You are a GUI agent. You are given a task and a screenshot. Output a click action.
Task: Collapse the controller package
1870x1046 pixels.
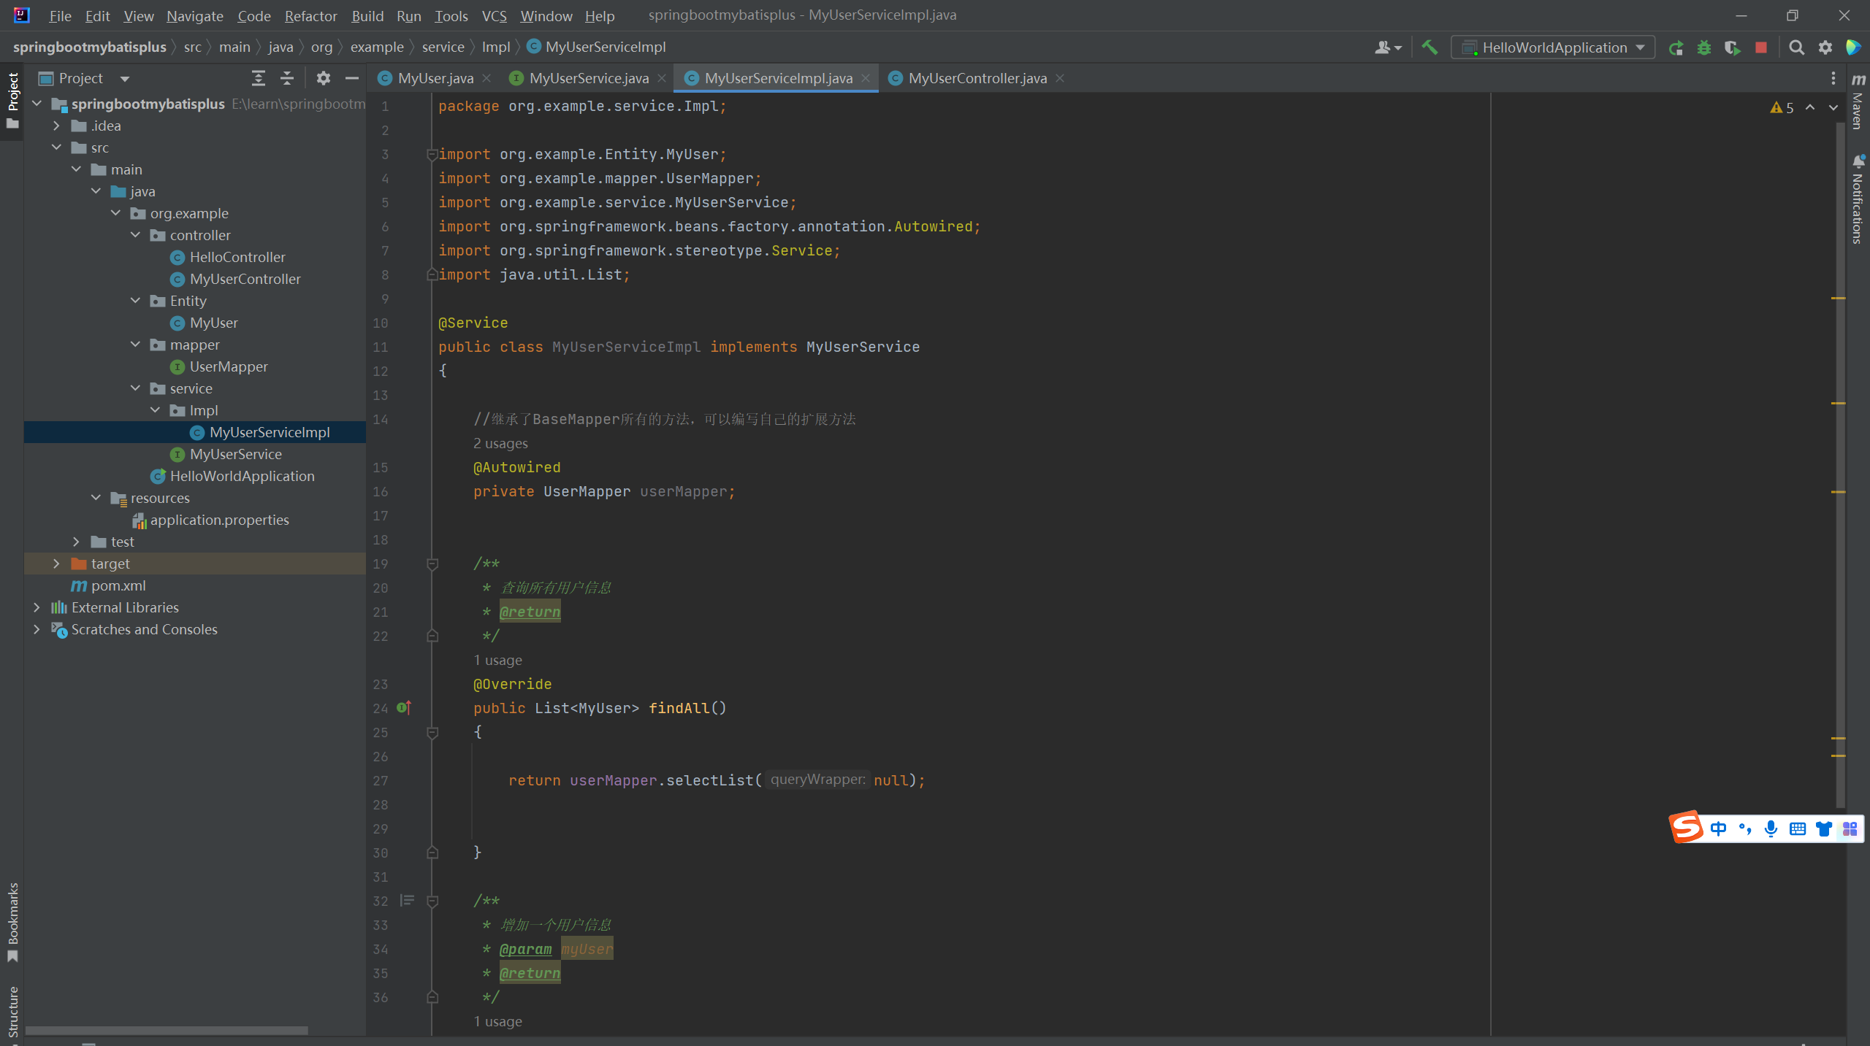135,235
